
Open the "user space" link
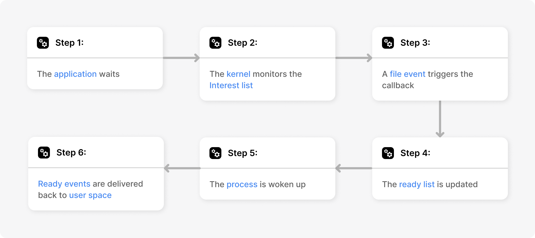90,195
